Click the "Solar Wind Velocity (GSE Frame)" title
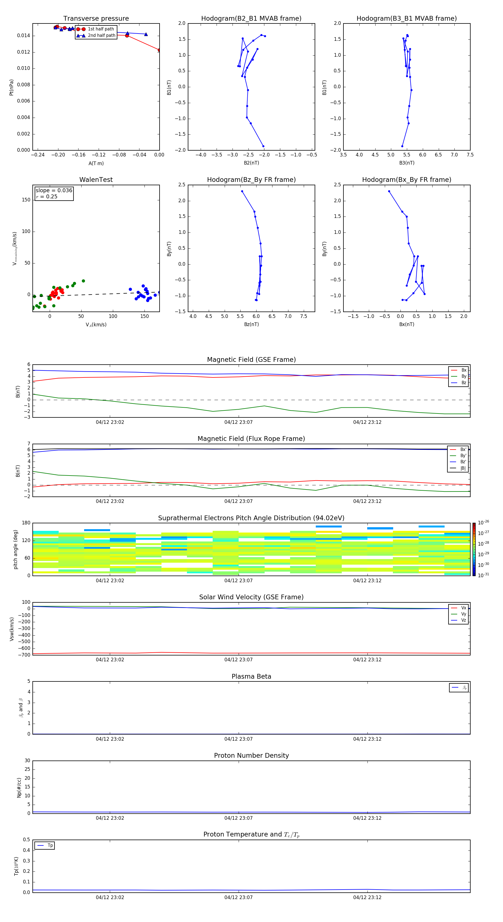 coord(251,597)
